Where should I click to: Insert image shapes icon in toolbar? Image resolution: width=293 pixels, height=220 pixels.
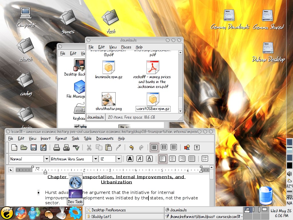click(187, 148)
